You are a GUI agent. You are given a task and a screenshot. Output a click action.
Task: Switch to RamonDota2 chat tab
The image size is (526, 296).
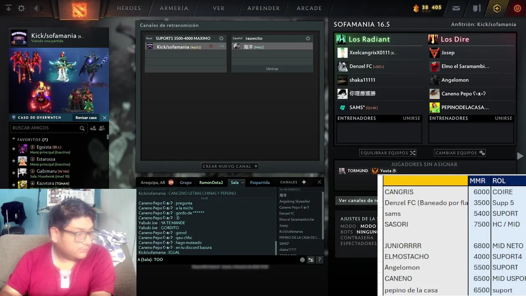[x=211, y=183]
